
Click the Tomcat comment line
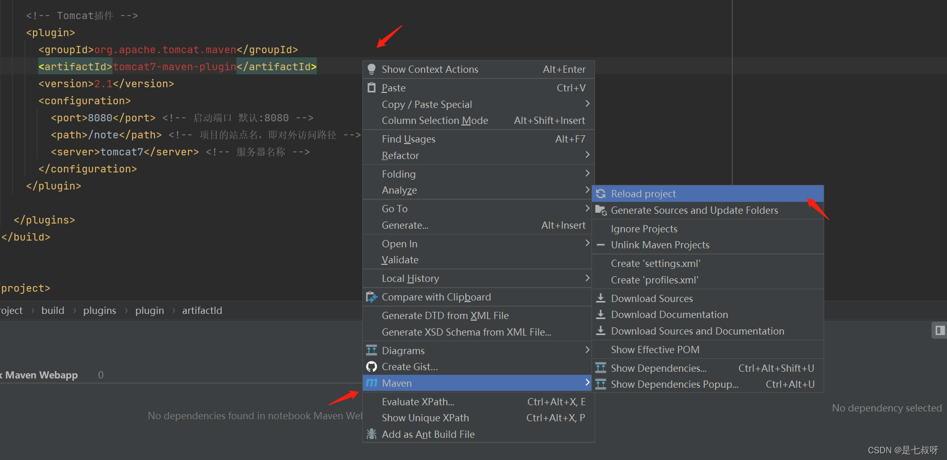click(82, 15)
